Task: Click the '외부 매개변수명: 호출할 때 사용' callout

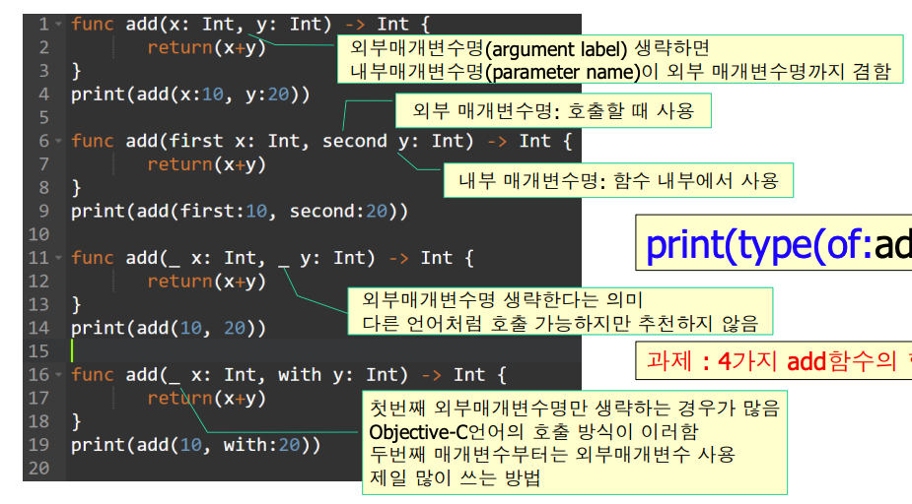Action: [x=552, y=111]
